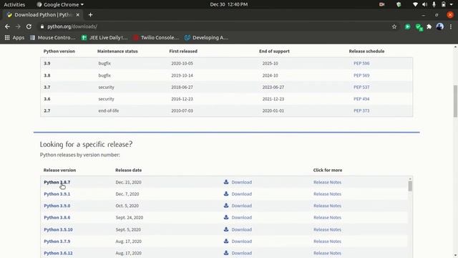This screenshot has height=258, width=458.
Task: Open the Python 3.8.7 release link
Action: [x=57, y=182]
